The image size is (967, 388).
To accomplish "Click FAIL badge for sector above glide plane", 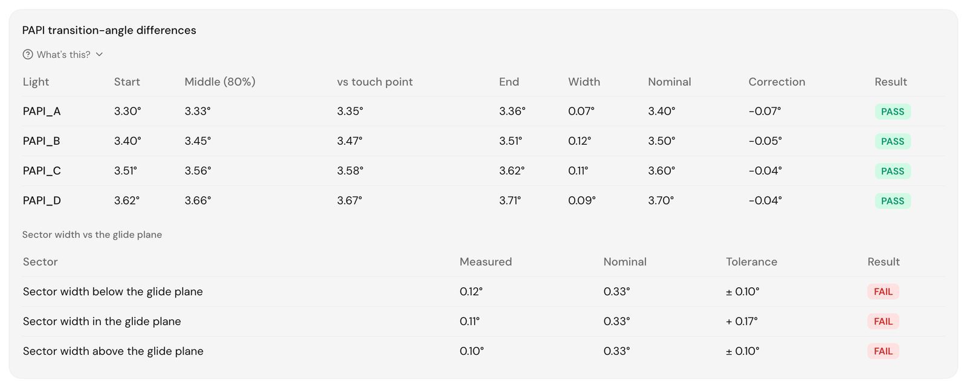I will point(883,351).
